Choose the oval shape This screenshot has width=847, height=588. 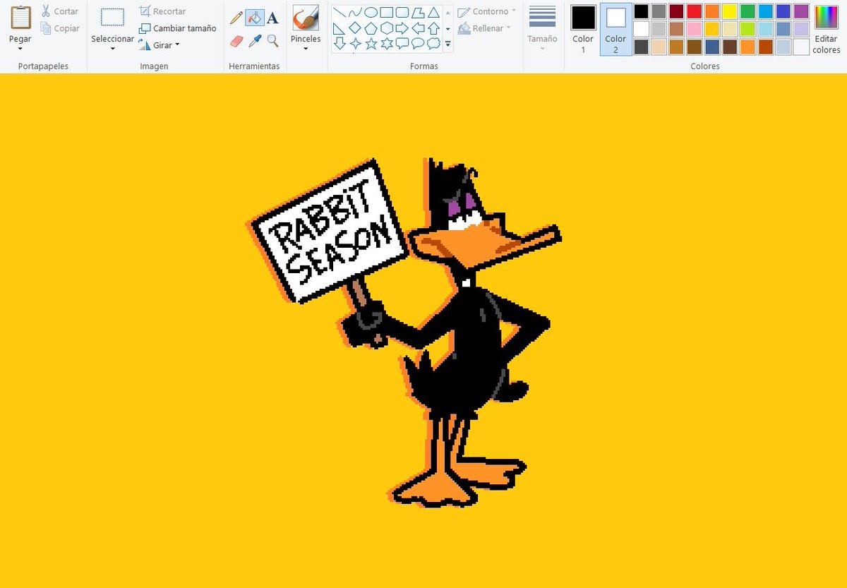pos(371,12)
